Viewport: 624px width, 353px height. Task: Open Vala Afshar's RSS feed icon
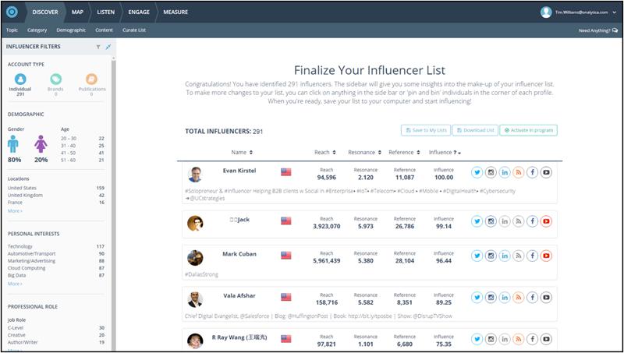click(x=518, y=298)
